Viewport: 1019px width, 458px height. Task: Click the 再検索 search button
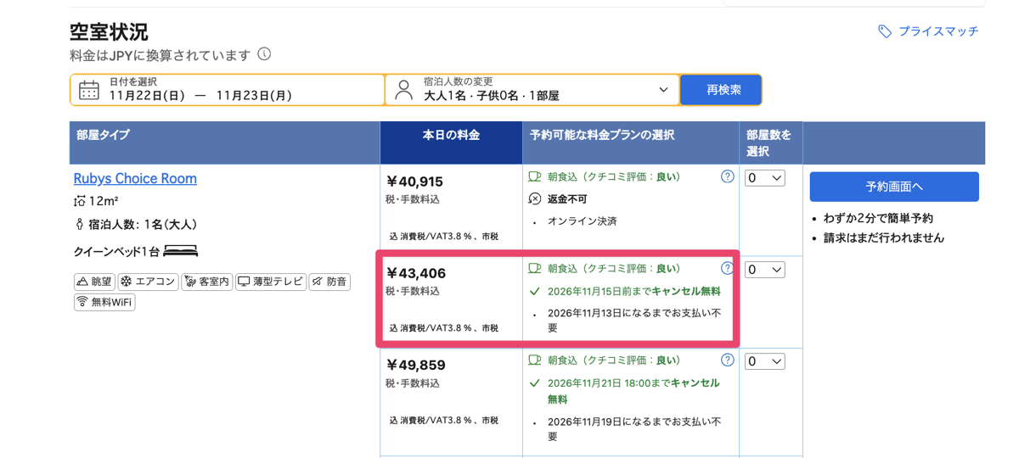coord(721,90)
